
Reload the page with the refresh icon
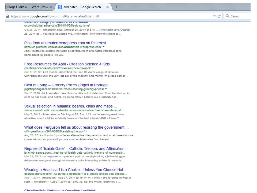click(219, 16)
